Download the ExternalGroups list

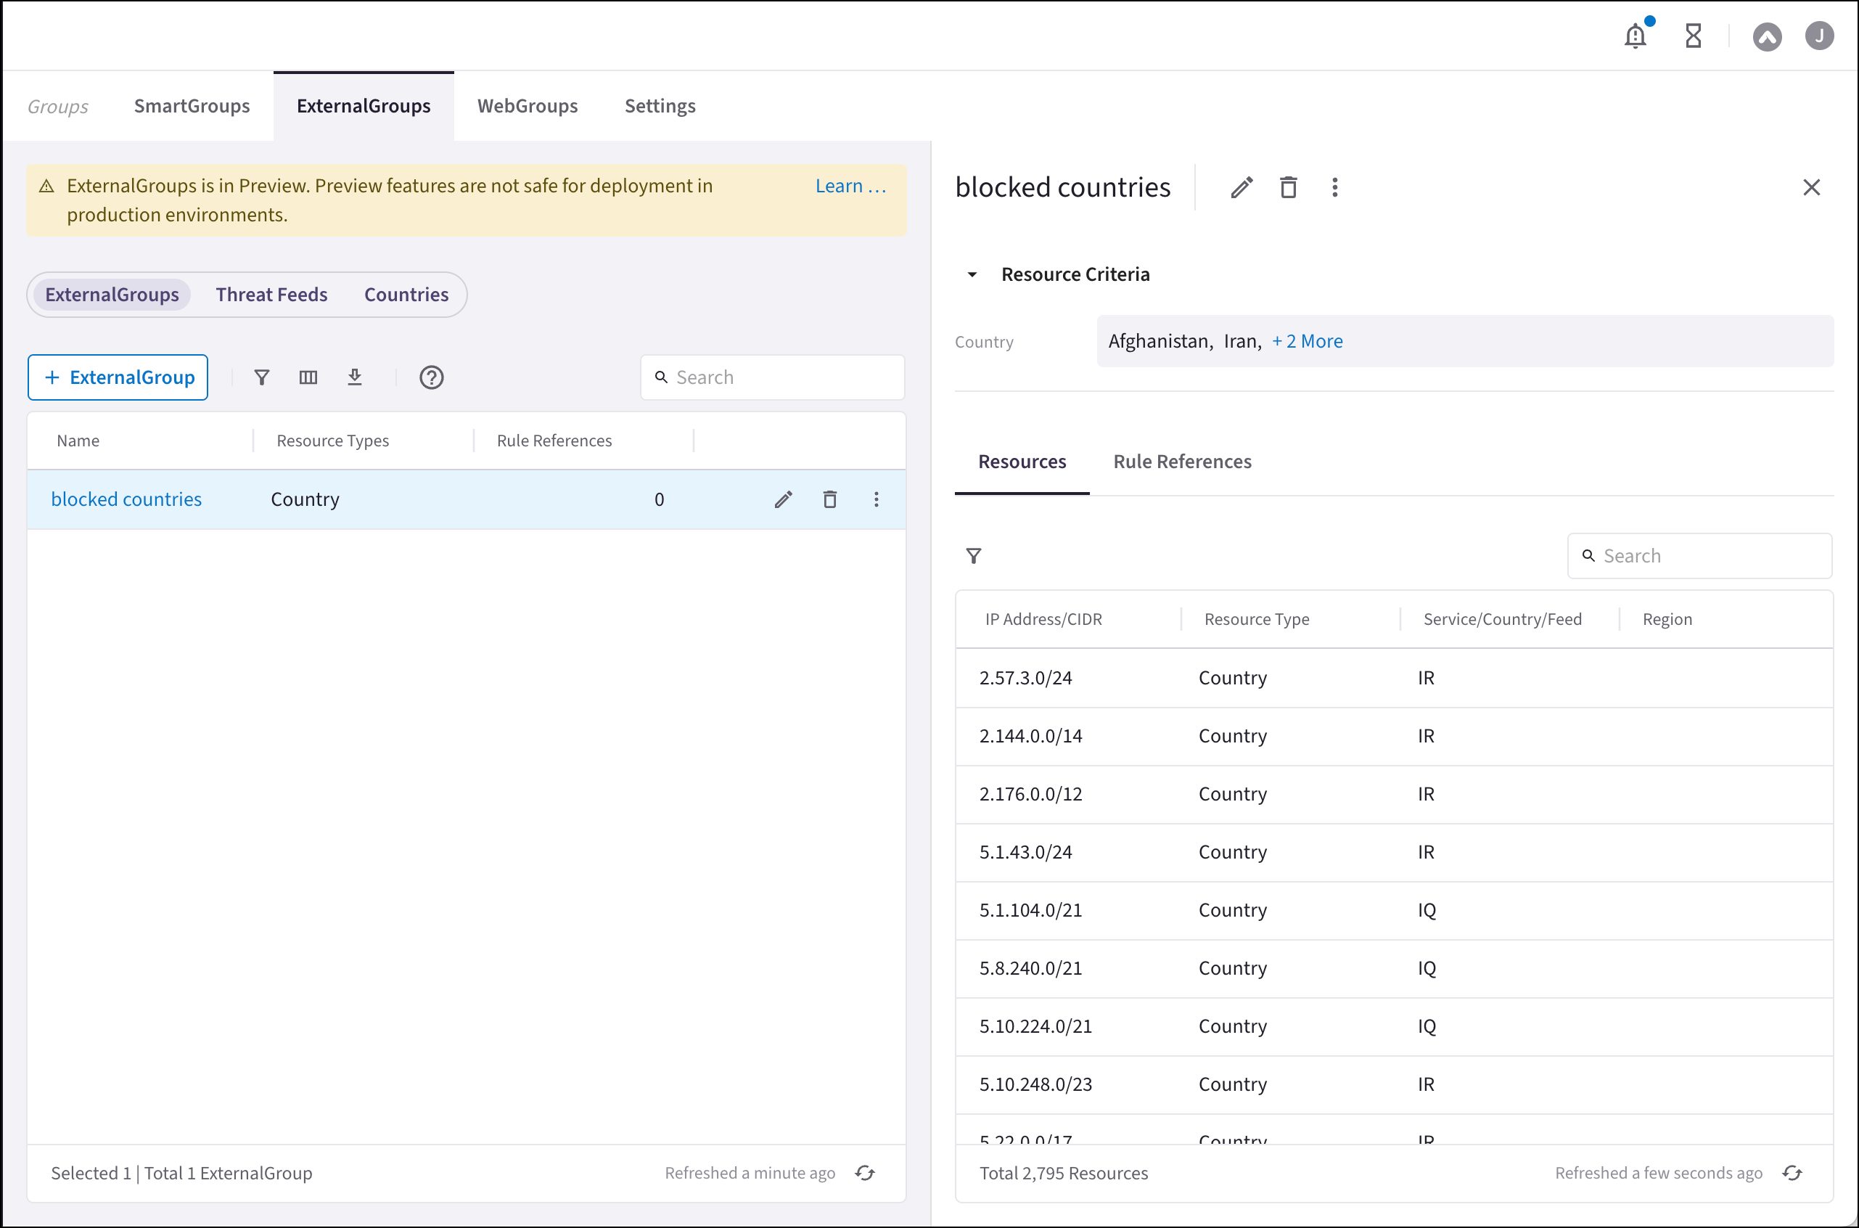coord(355,377)
